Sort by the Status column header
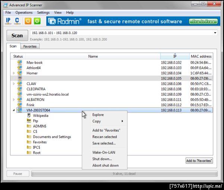 18,56
